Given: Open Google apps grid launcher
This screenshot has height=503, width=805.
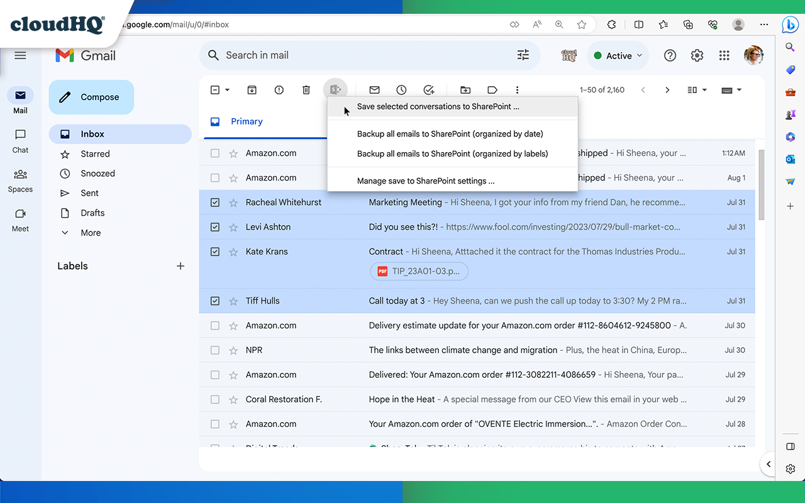Looking at the screenshot, I should point(724,55).
